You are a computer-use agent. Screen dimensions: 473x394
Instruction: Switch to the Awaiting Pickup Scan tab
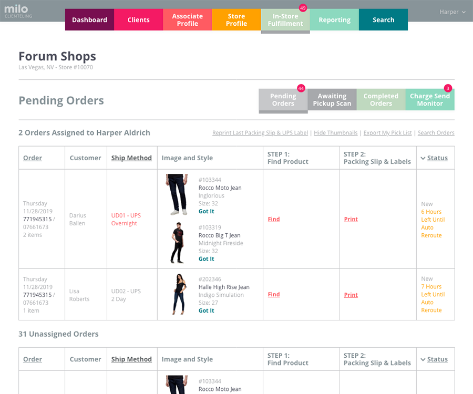[332, 99]
